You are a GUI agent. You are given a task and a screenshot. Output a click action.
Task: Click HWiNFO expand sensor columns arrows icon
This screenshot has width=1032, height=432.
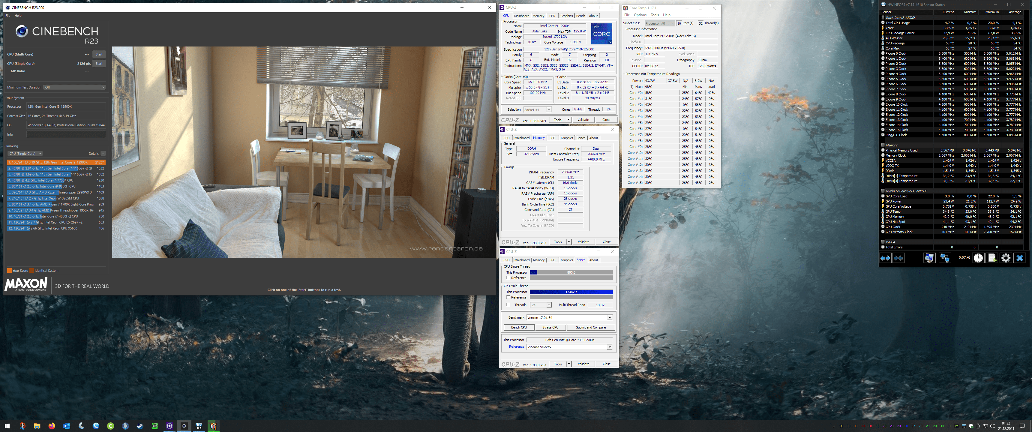[885, 258]
